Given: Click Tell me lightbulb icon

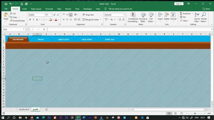Looking at the screenshot, I should point(105,9).
